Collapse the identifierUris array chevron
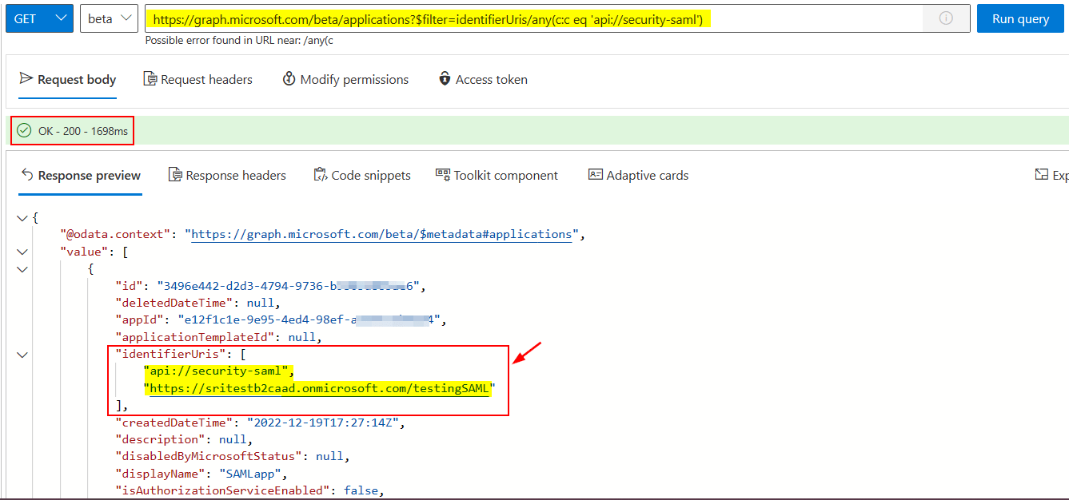1069x500 pixels. tap(22, 355)
